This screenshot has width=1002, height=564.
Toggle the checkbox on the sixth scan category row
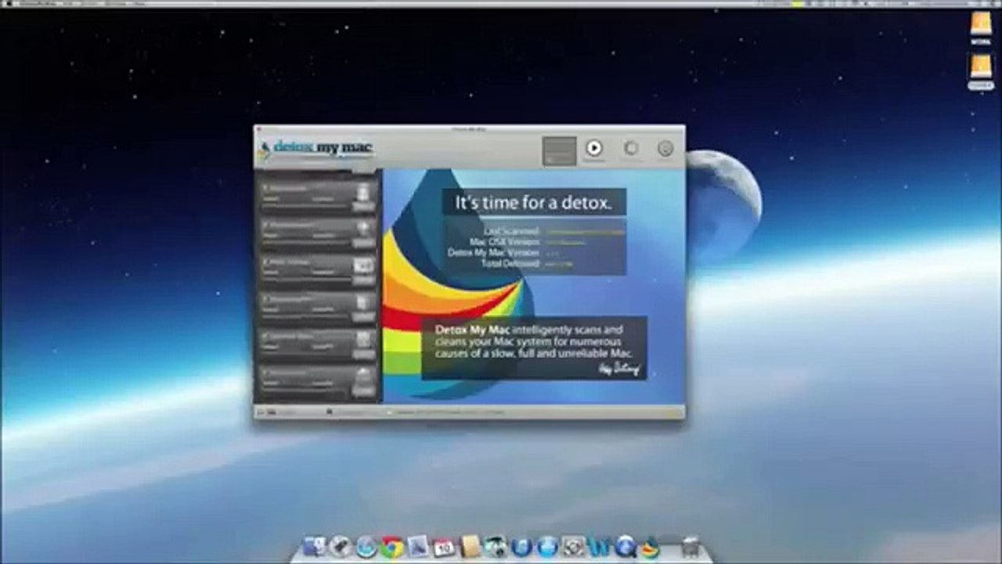(266, 372)
